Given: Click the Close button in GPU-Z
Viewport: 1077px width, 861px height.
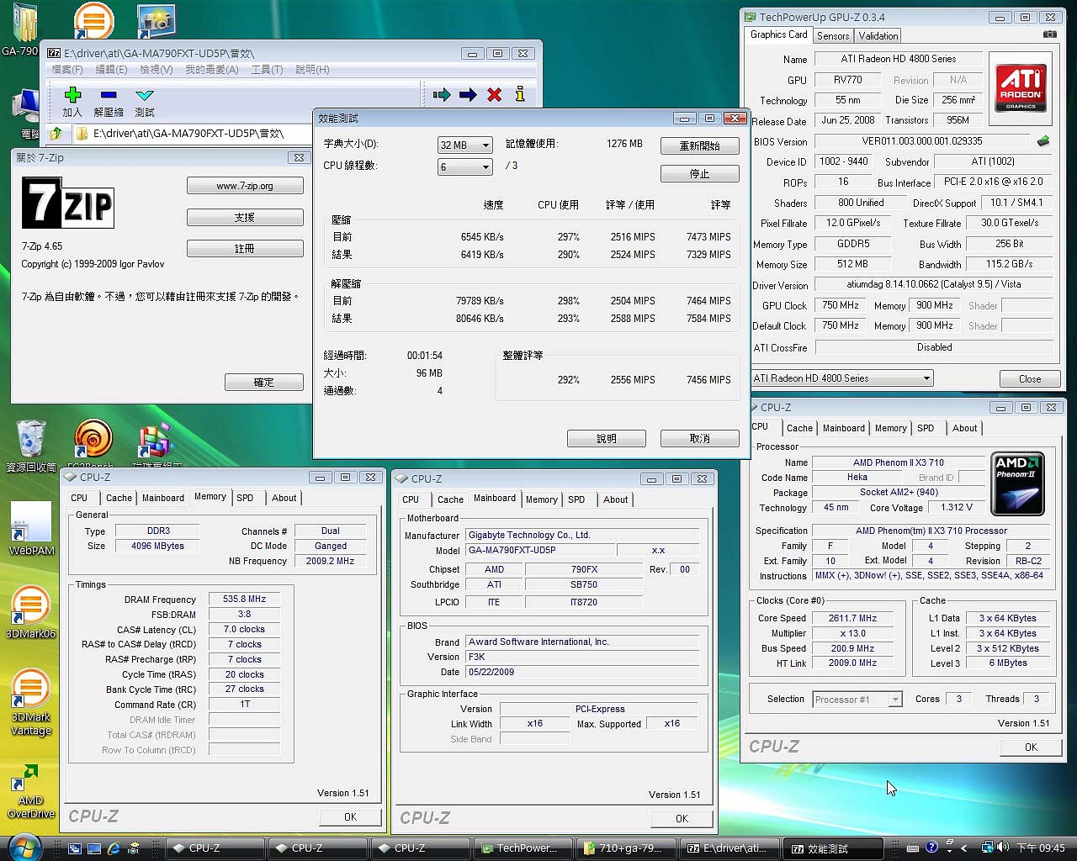Looking at the screenshot, I should click(1030, 379).
